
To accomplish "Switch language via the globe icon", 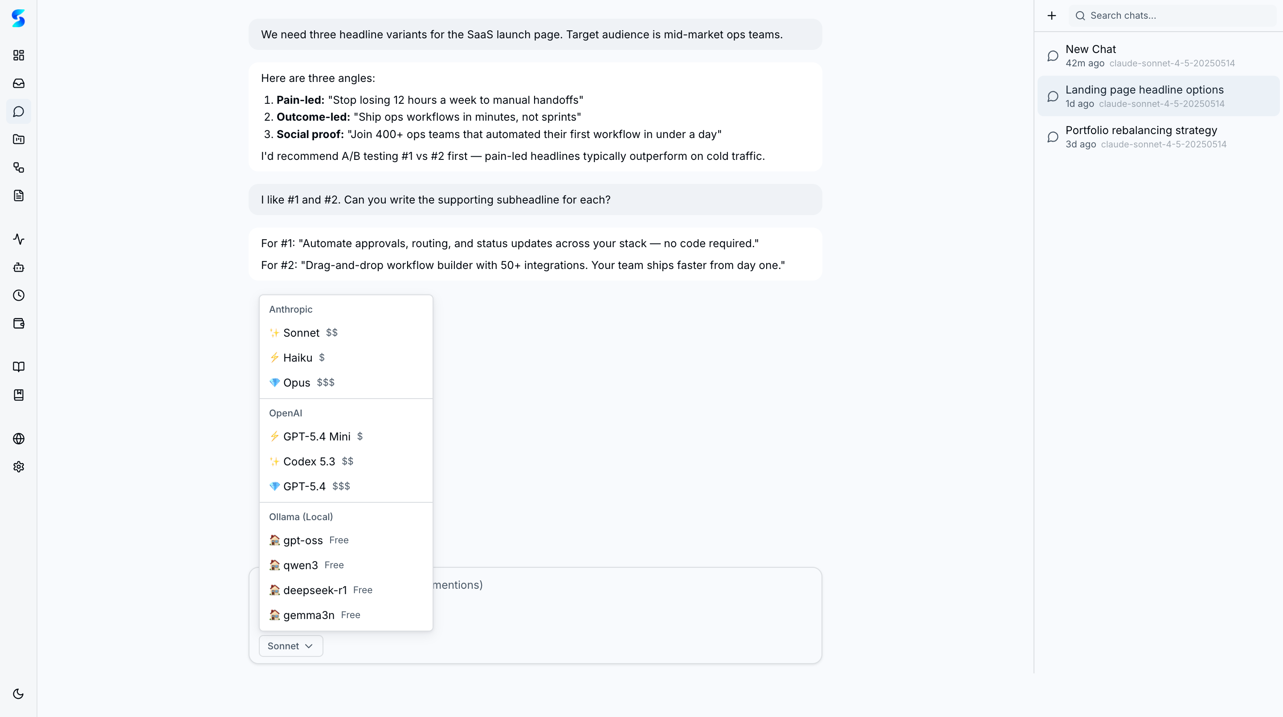I will (x=18, y=439).
